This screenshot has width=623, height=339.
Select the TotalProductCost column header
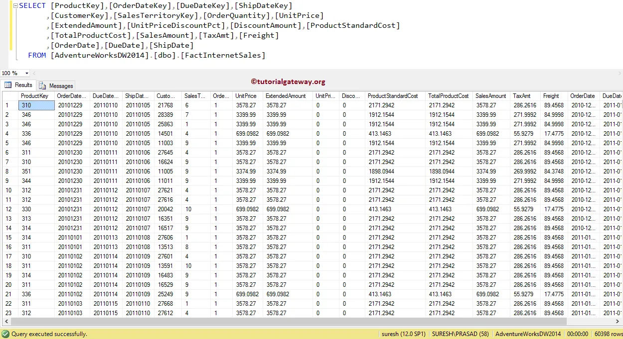point(449,96)
